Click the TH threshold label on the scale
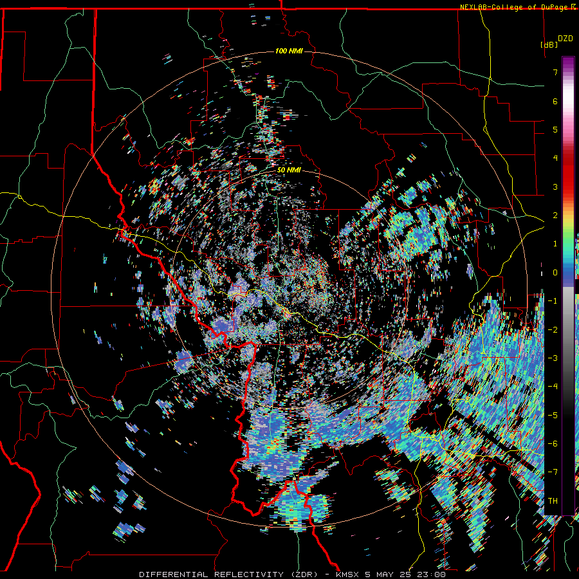Image resolution: width=579 pixels, height=579 pixels. [x=553, y=501]
